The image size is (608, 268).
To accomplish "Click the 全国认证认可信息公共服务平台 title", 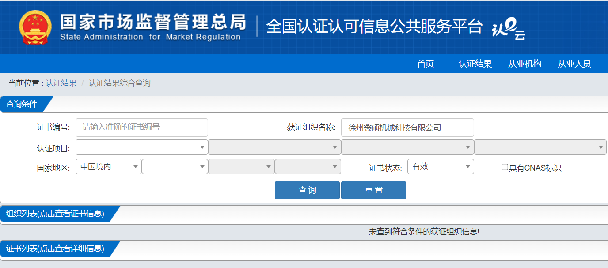I will click(374, 27).
